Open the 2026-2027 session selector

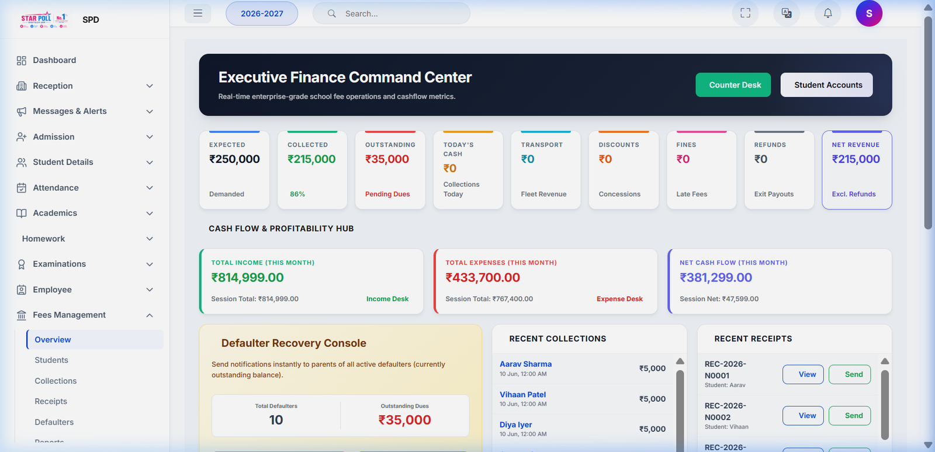coord(262,13)
